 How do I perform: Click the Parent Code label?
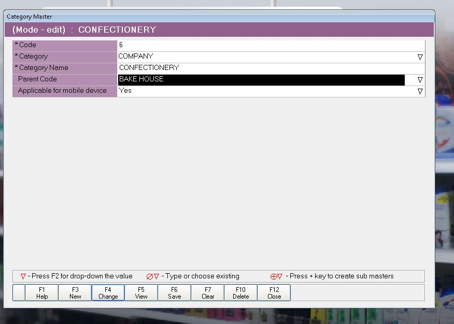click(37, 79)
